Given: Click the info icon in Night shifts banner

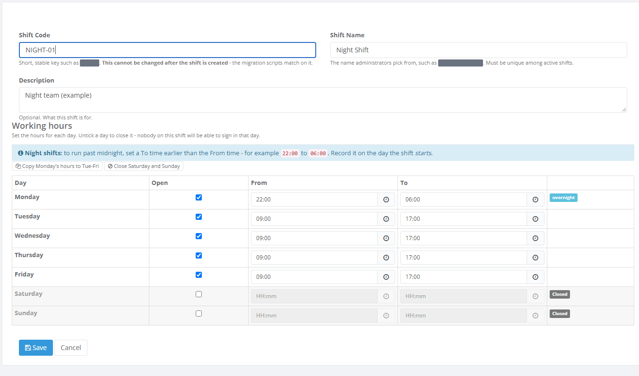Looking at the screenshot, I should [x=21, y=153].
